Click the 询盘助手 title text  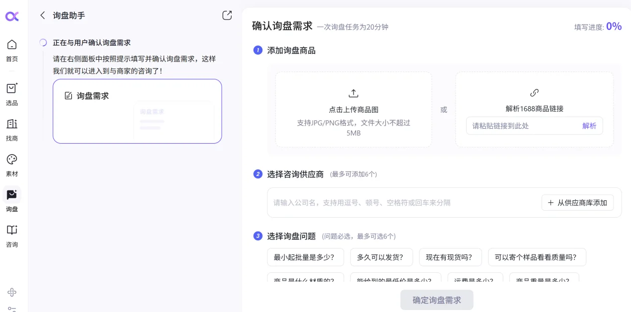pyautogui.click(x=69, y=15)
